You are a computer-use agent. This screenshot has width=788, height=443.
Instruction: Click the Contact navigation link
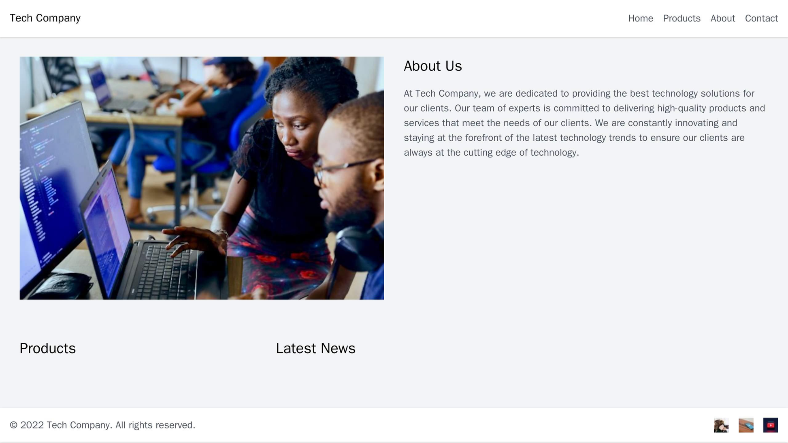pos(762,18)
